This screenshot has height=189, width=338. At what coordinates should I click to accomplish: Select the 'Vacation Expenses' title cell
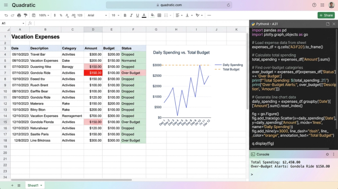35,37
